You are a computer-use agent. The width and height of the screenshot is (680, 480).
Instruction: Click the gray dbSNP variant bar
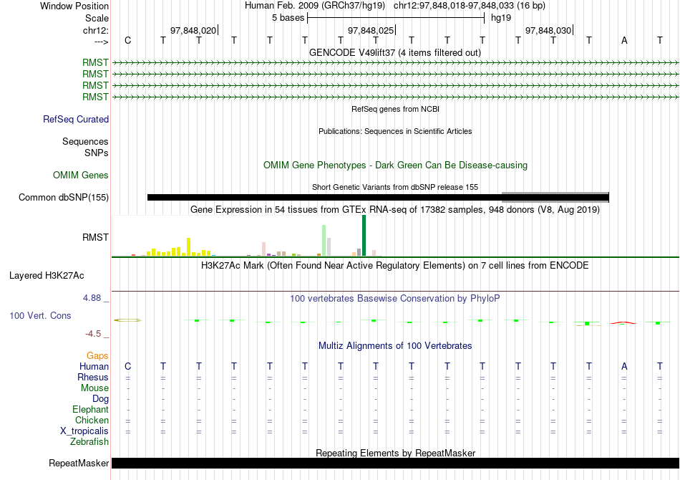click(555, 198)
